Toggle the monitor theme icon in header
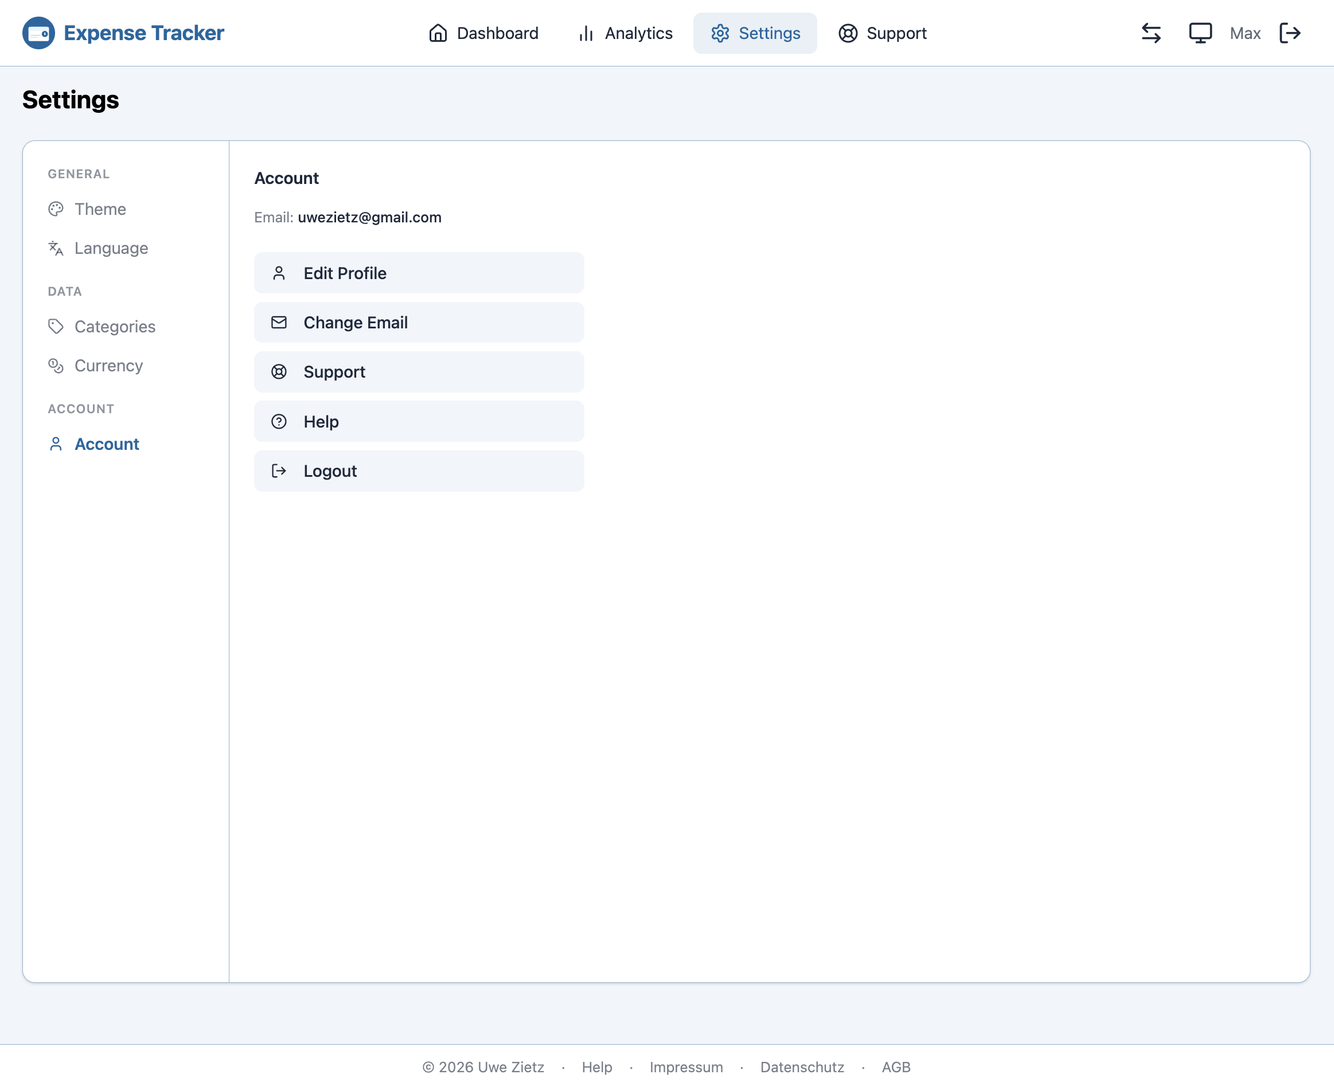1334x1090 pixels. [x=1200, y=33]
